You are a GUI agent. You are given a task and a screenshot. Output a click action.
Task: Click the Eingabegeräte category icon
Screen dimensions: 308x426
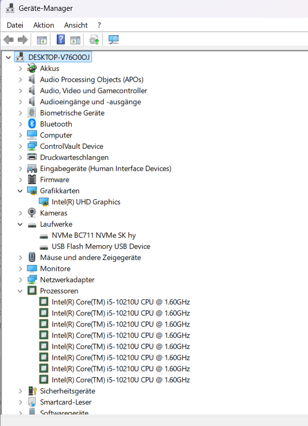pyautogui.click(x=32, y=169)
